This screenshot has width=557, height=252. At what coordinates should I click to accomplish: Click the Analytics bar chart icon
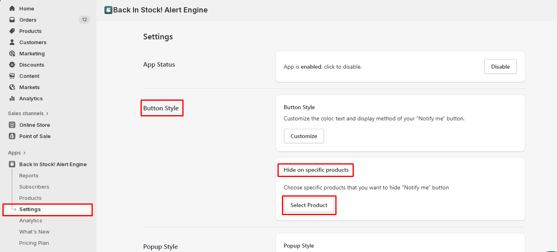tap(12, 98)
